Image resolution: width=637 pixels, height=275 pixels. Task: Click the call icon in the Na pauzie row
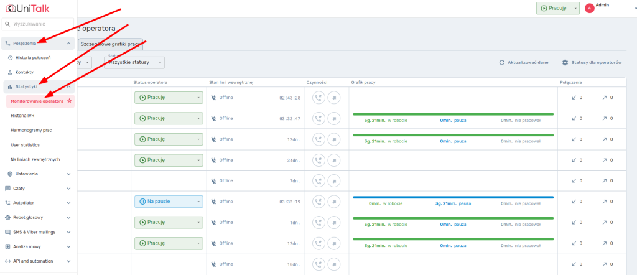click(x=319, y=202)
